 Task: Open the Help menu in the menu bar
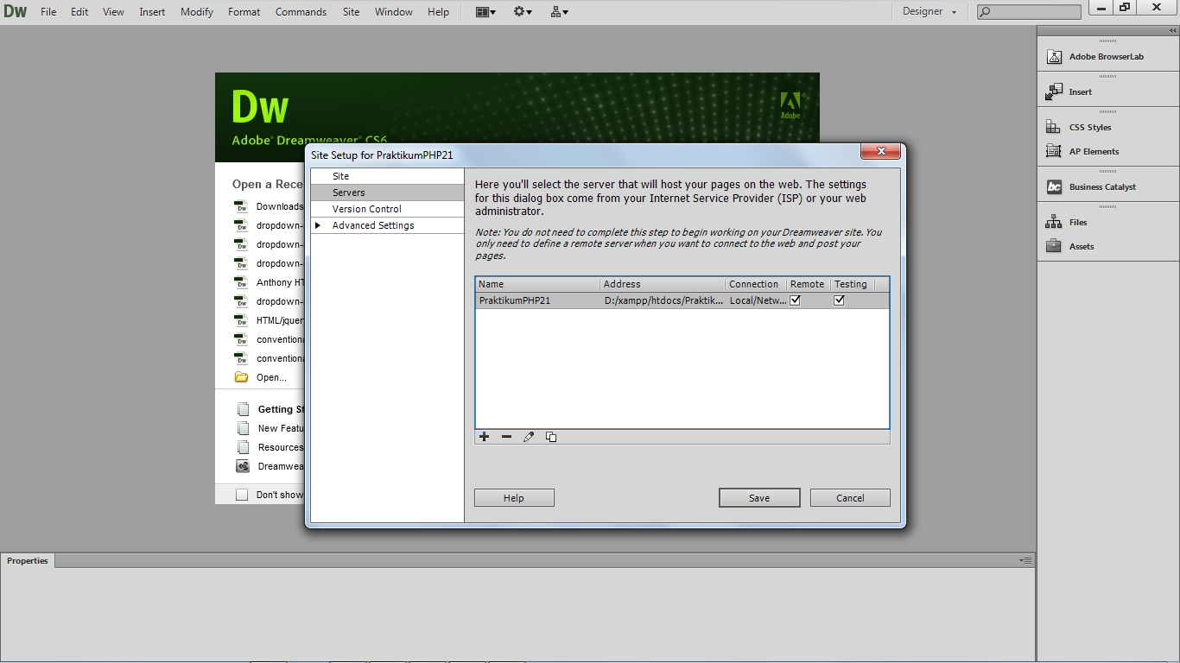(x=438, y=12)
